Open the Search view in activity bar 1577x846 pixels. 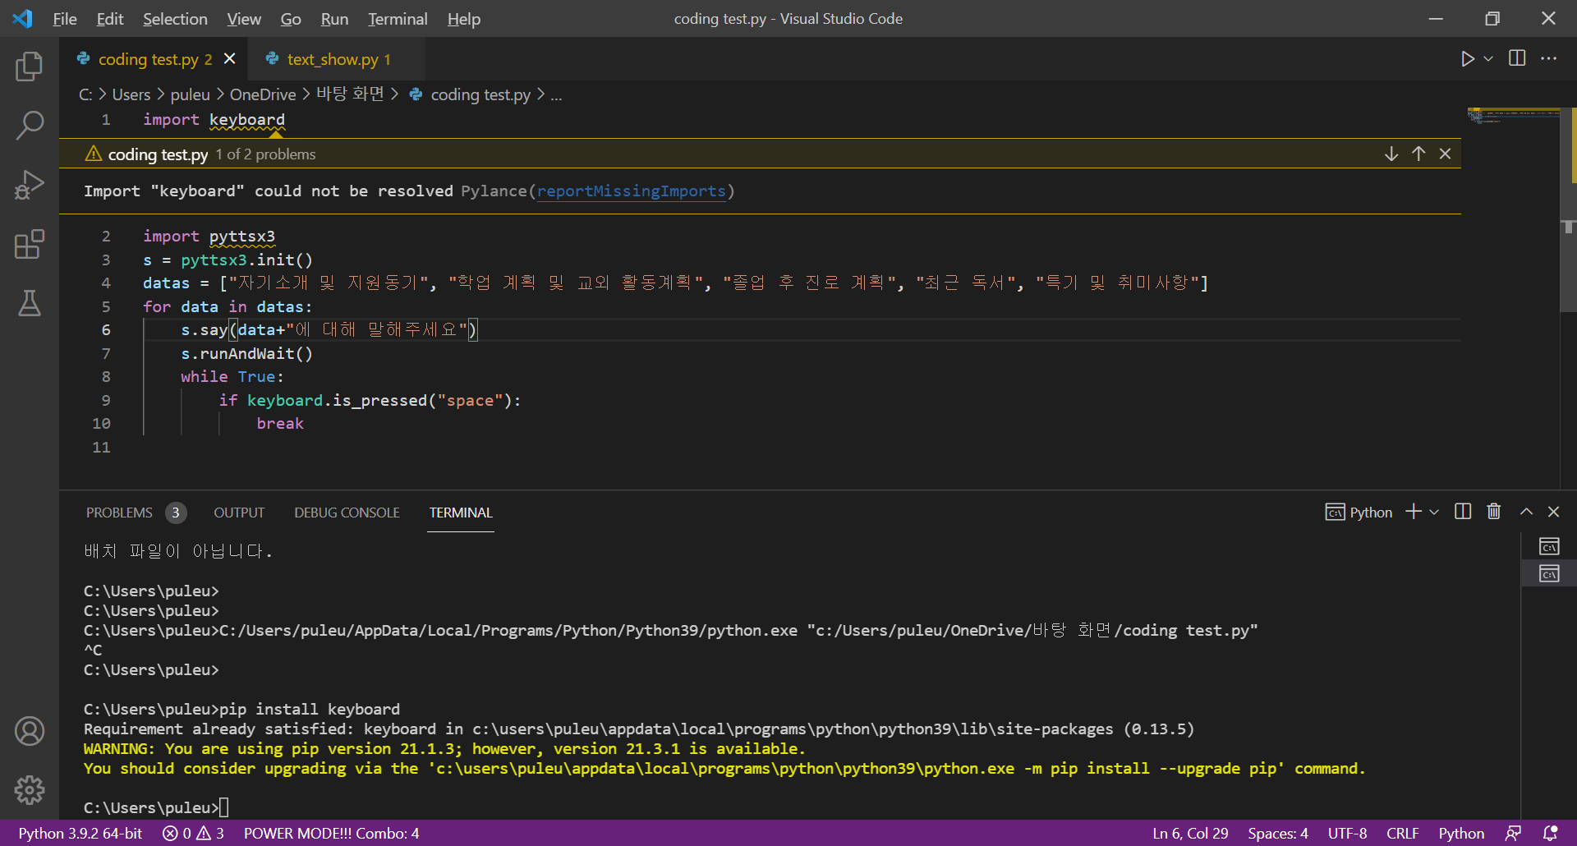(x=30, y=126)
